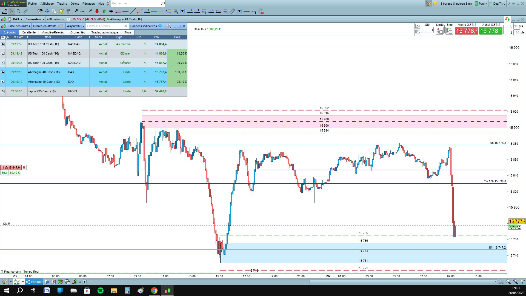The width and height of the screenshot is (526, 296).
Task: Switch to the Annulés/Rejetés tab
Action: tap(53, 32)
